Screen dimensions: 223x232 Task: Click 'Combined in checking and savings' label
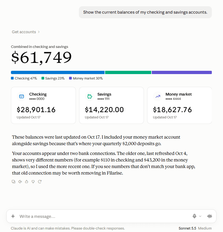(39, 47)
